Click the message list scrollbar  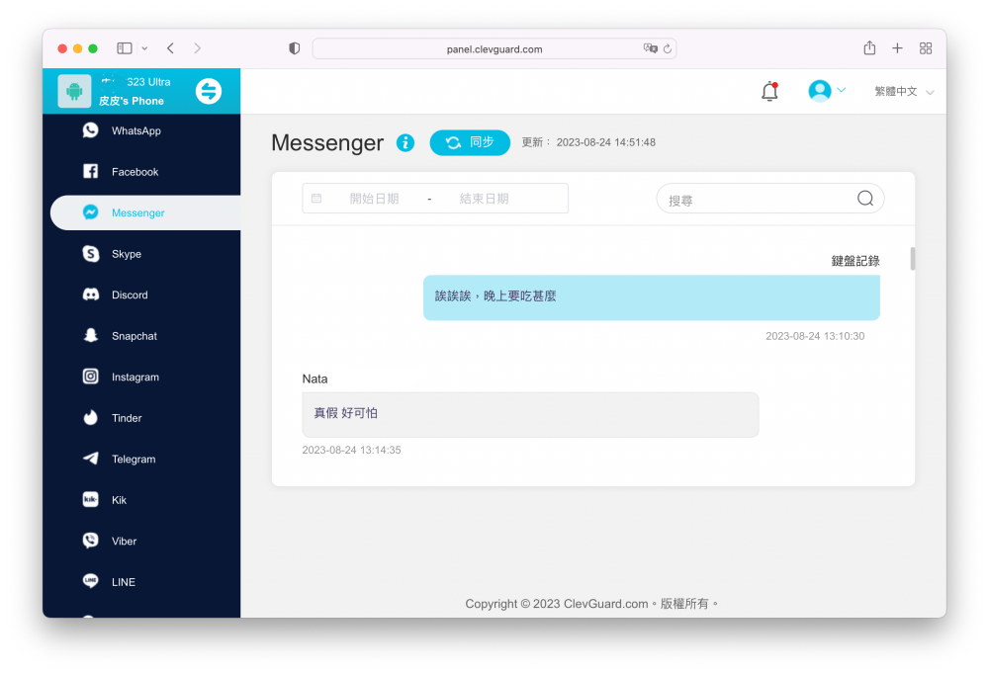coord(913,259)
